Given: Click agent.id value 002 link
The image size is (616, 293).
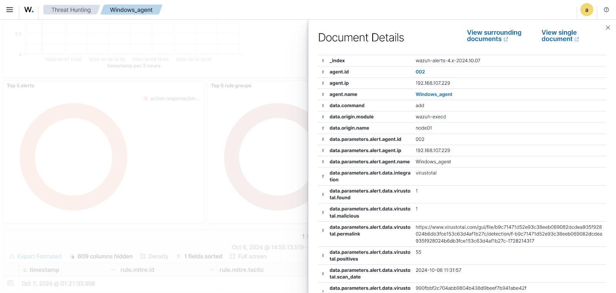Looking at the screenshot, I should click(420, 72).
